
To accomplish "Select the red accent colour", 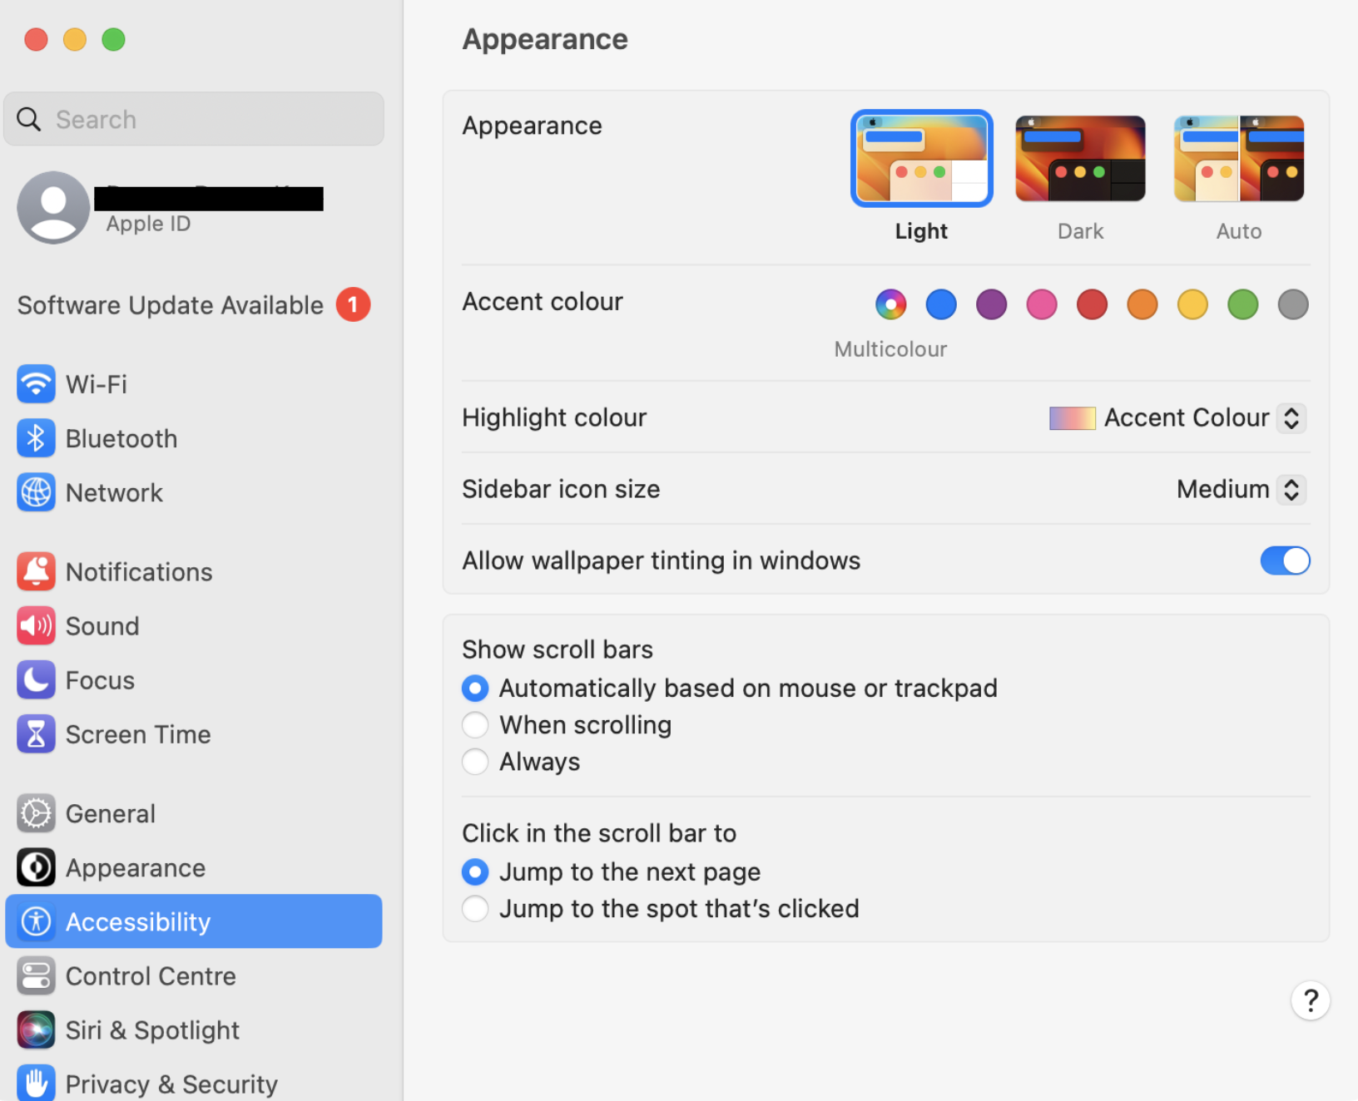I will click(x=1092, y=304).
